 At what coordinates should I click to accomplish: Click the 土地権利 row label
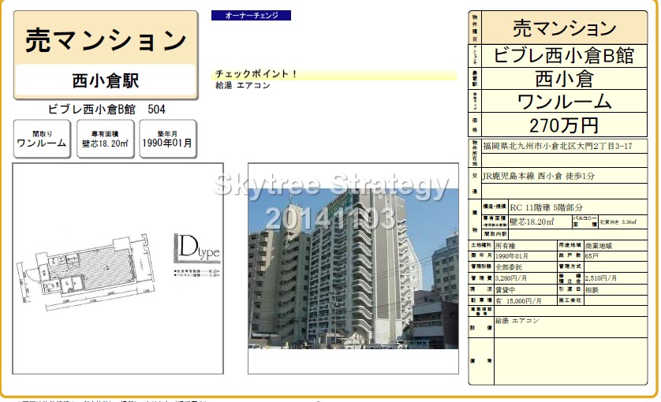481,245
